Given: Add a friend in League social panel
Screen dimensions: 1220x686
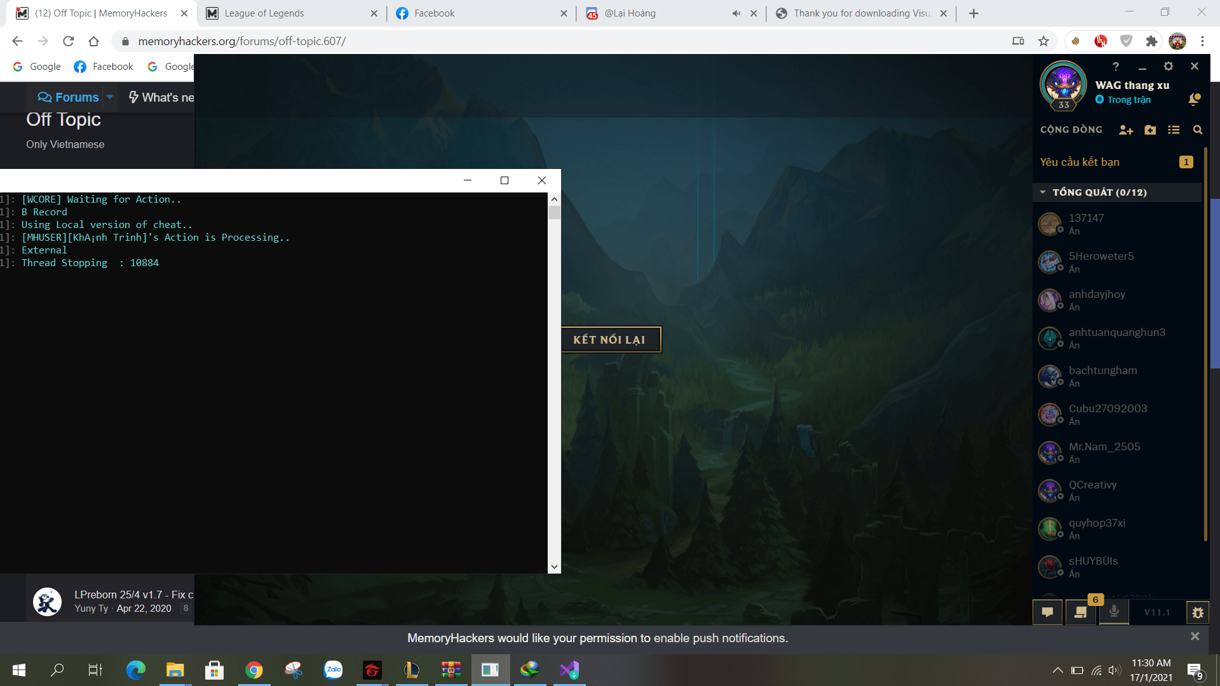Looking at the screenshot, I should pyautogui.click(x=1126, y=130).
